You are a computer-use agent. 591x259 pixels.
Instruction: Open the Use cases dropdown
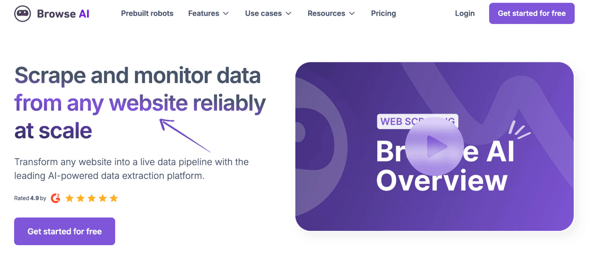(x=268, y=13)
